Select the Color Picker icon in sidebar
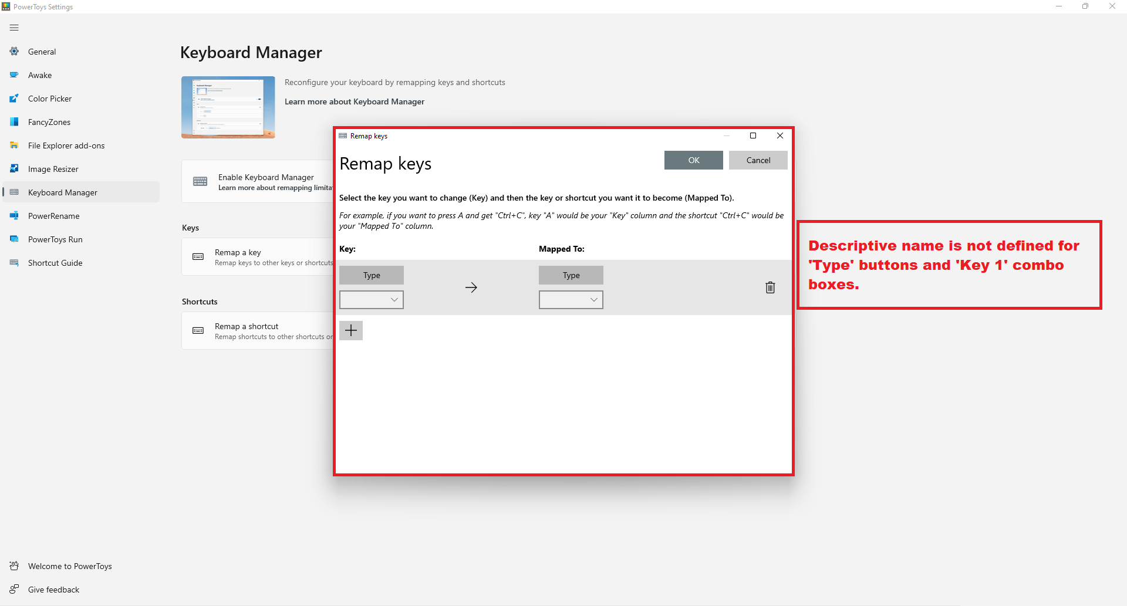This screenshot has height=606, width=1127. (14, 98)
